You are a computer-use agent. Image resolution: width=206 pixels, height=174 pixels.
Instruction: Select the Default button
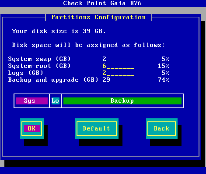pos(97,129)
